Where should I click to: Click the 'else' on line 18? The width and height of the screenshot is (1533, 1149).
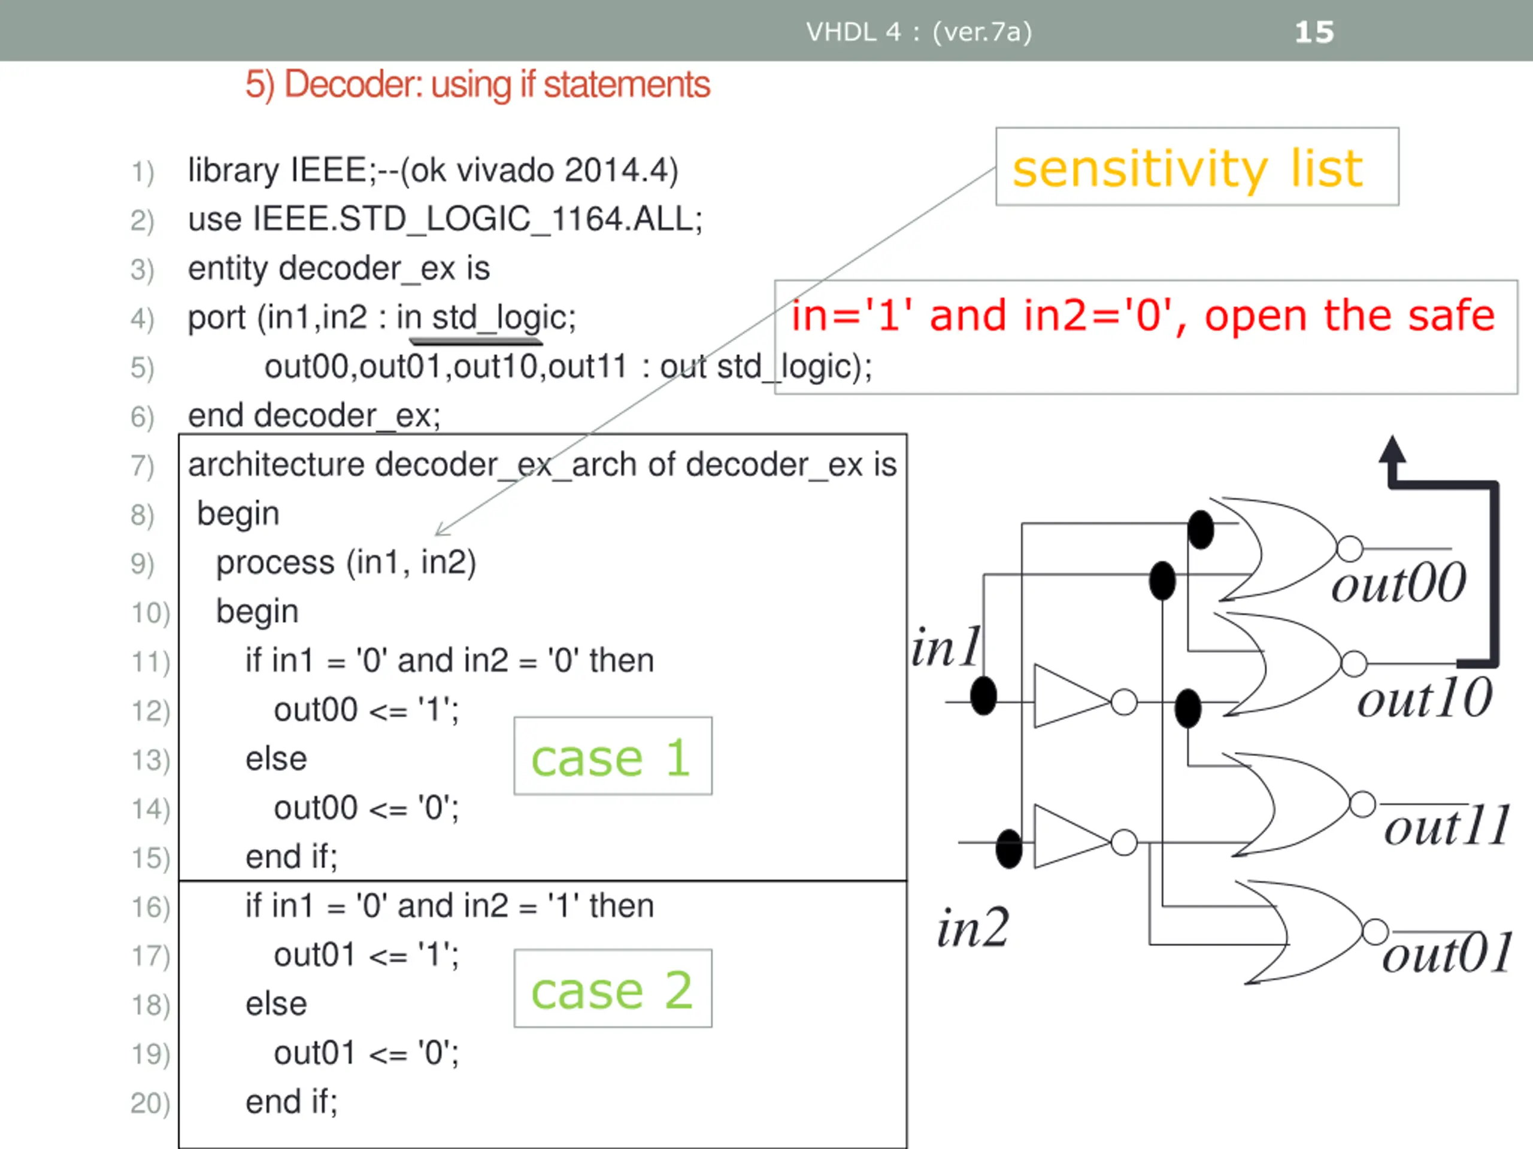click(x=276, y=1004)
